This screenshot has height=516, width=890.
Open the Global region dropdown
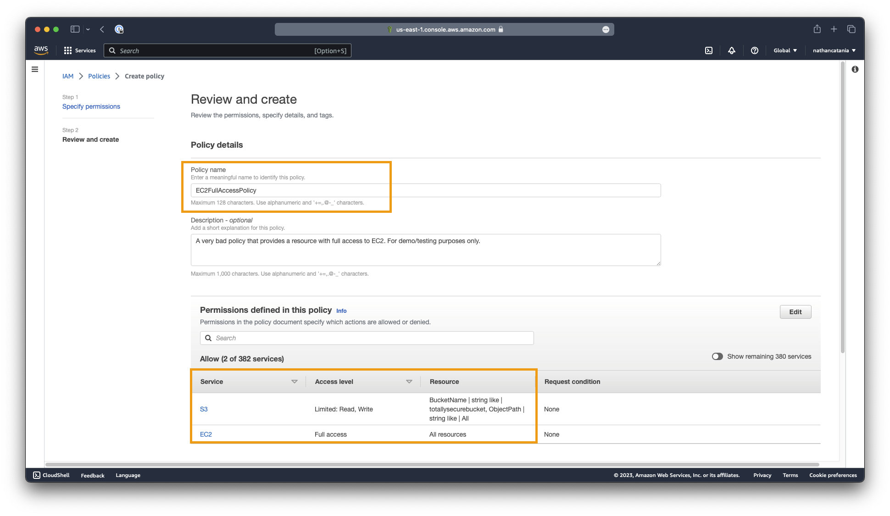785,50
